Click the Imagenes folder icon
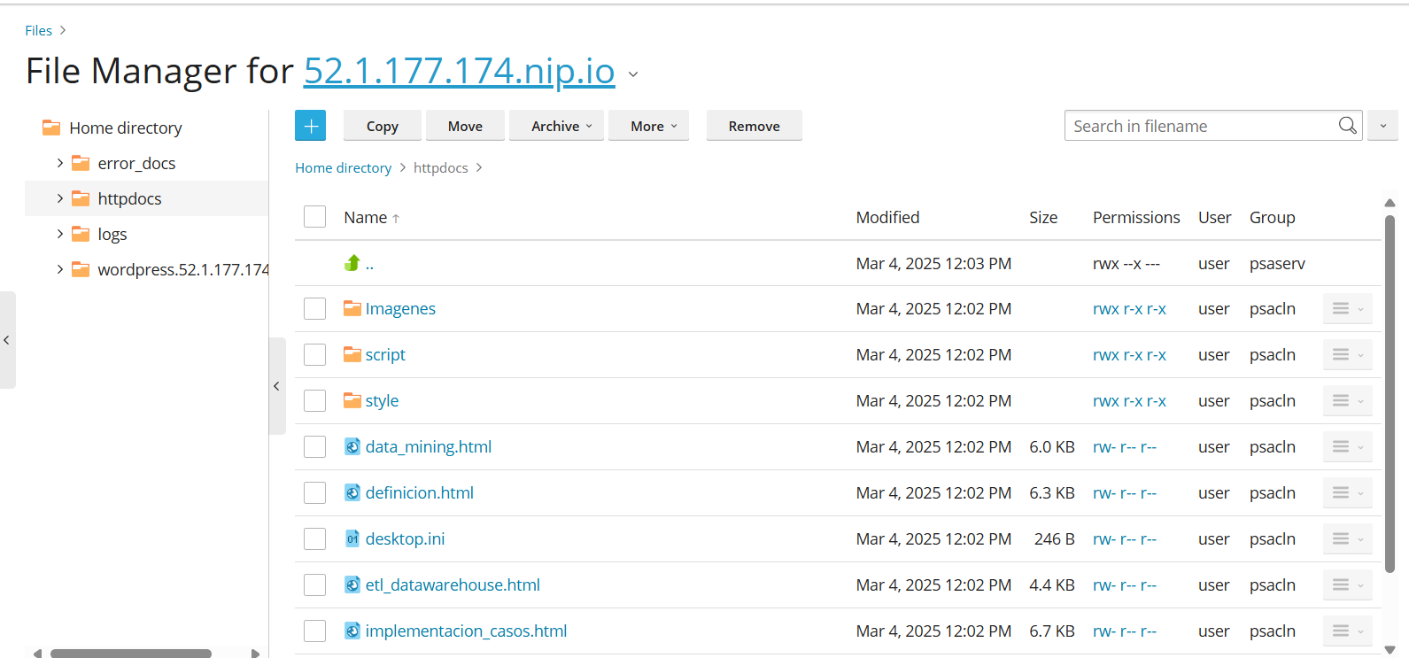This screenshot has height=658, width=1409. click(352, 308)
